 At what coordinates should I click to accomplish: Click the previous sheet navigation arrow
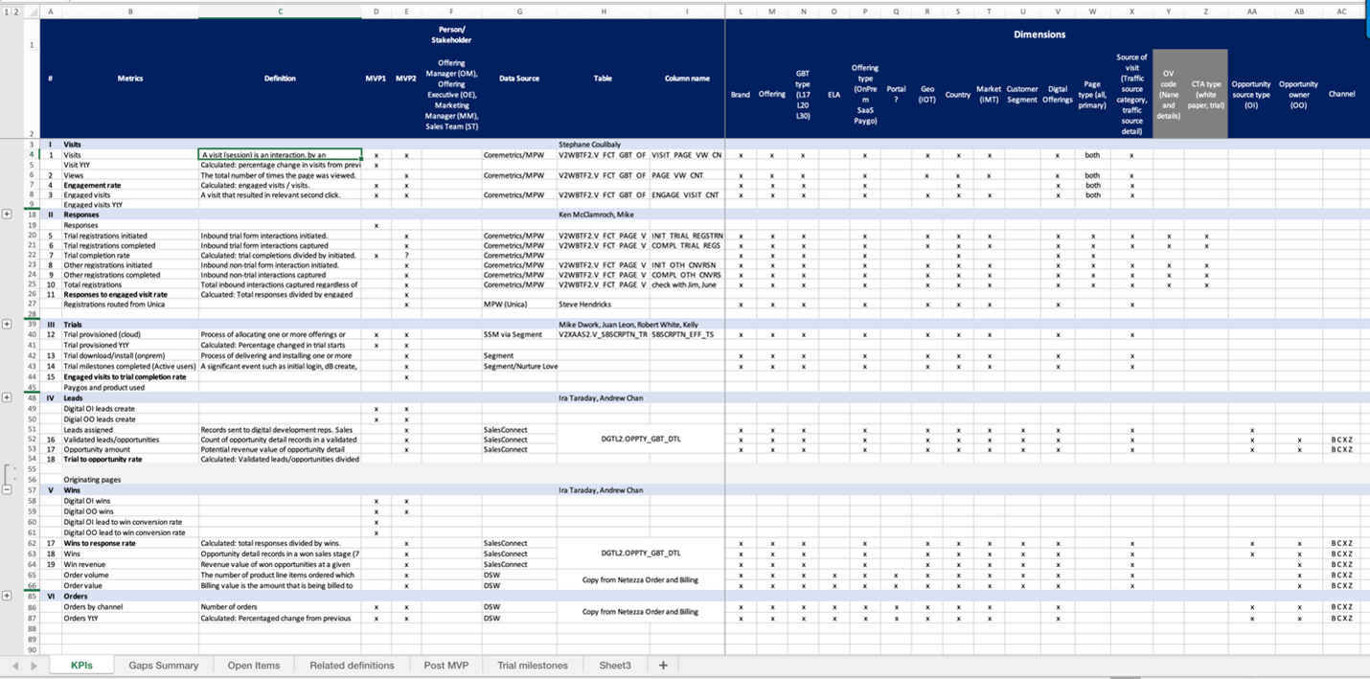(x=15, y=666)
